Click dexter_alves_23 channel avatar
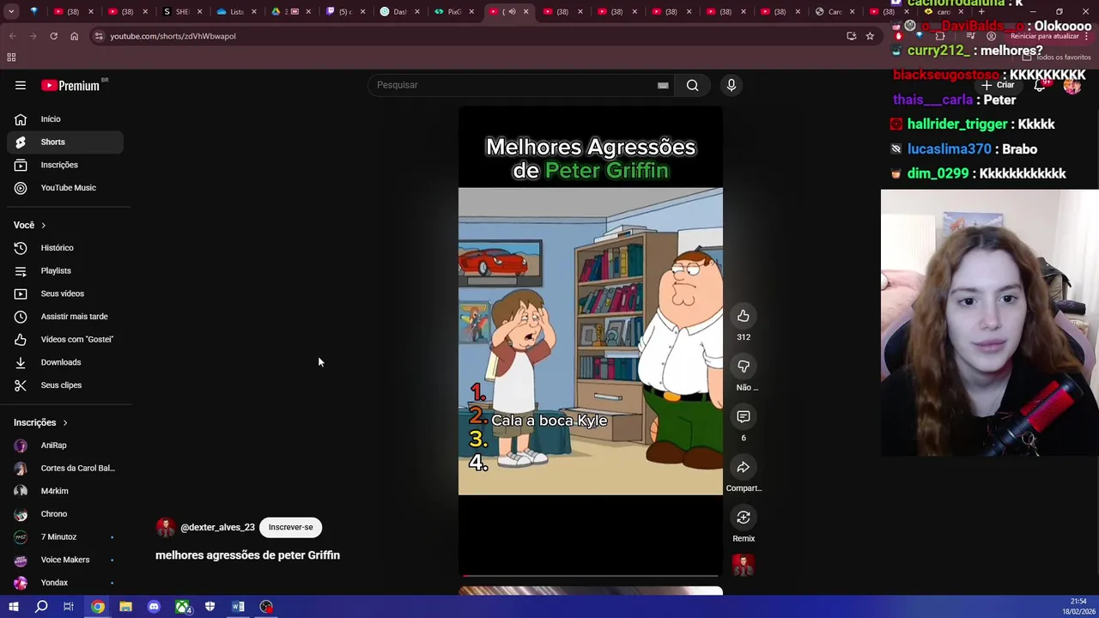 coord(166,527)
